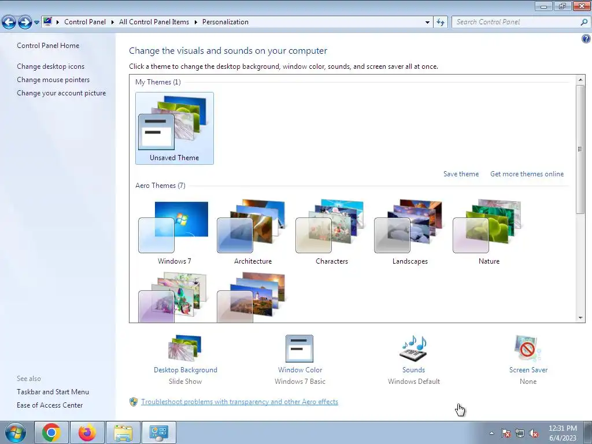Screen dimensions: 592x444
Task: Open Control Panel Home link
Action: point(48,46)
